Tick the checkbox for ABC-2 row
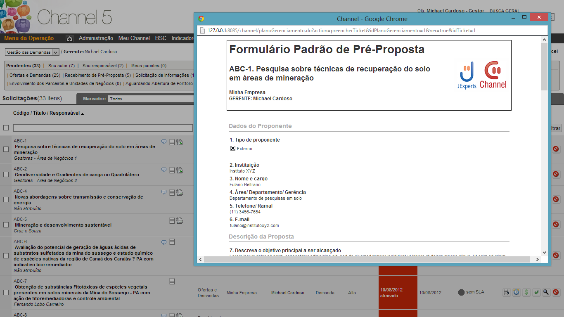564x317 pixels. (x=6, y=175)
